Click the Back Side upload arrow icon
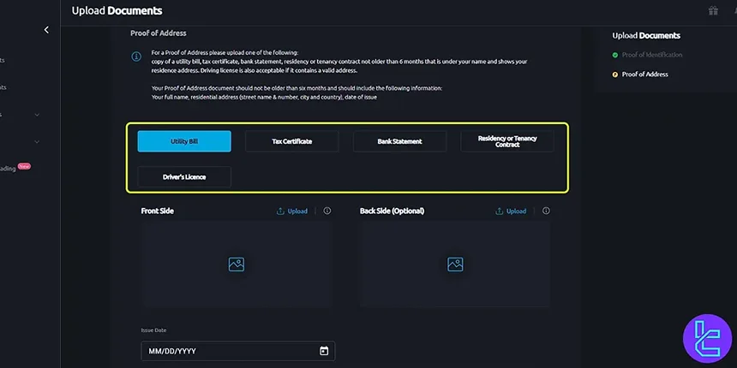This screenshot has width=737, height=368. click(x=499, y=211)
